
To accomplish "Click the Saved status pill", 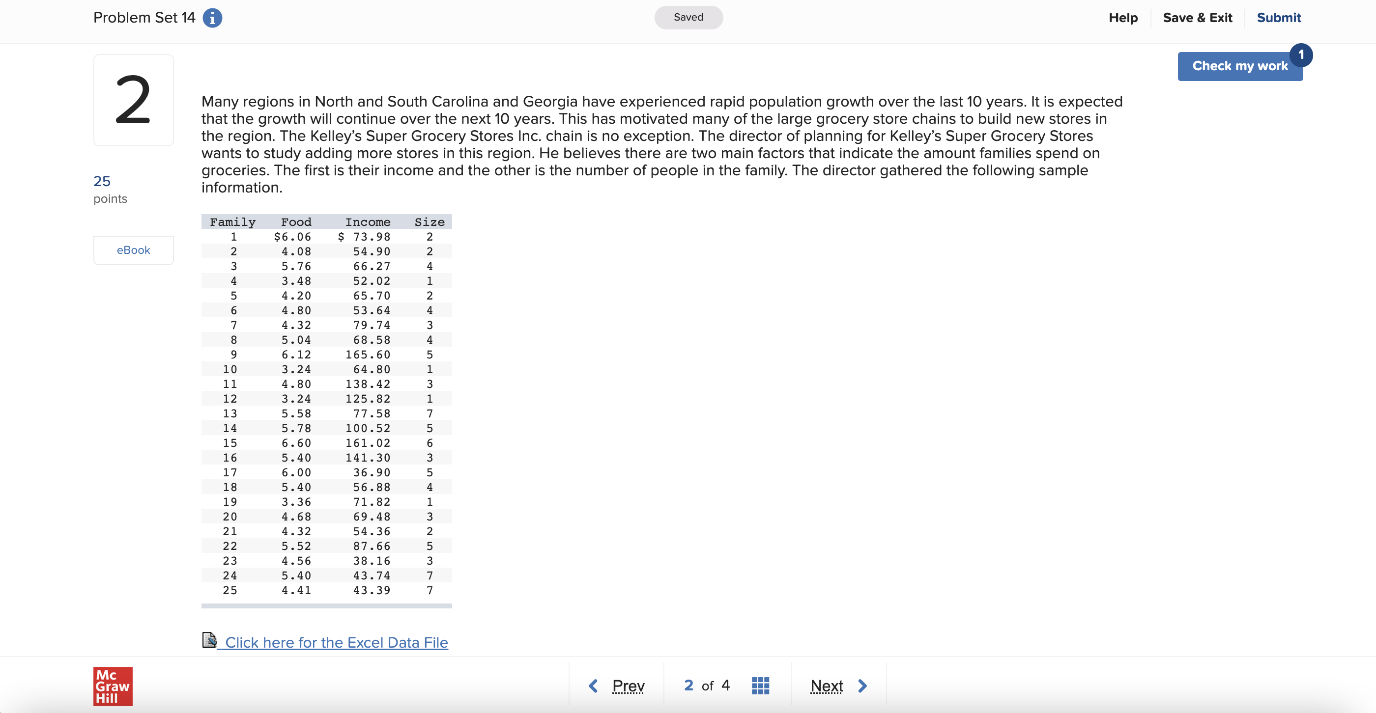I will 688,17.
